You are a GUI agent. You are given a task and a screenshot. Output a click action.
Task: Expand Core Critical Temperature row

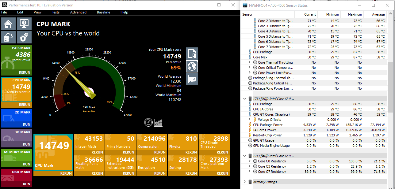[250, 68]
